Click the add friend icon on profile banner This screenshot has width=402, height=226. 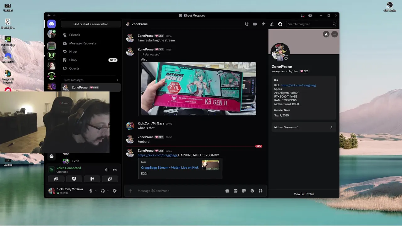[x=326, y=34]
